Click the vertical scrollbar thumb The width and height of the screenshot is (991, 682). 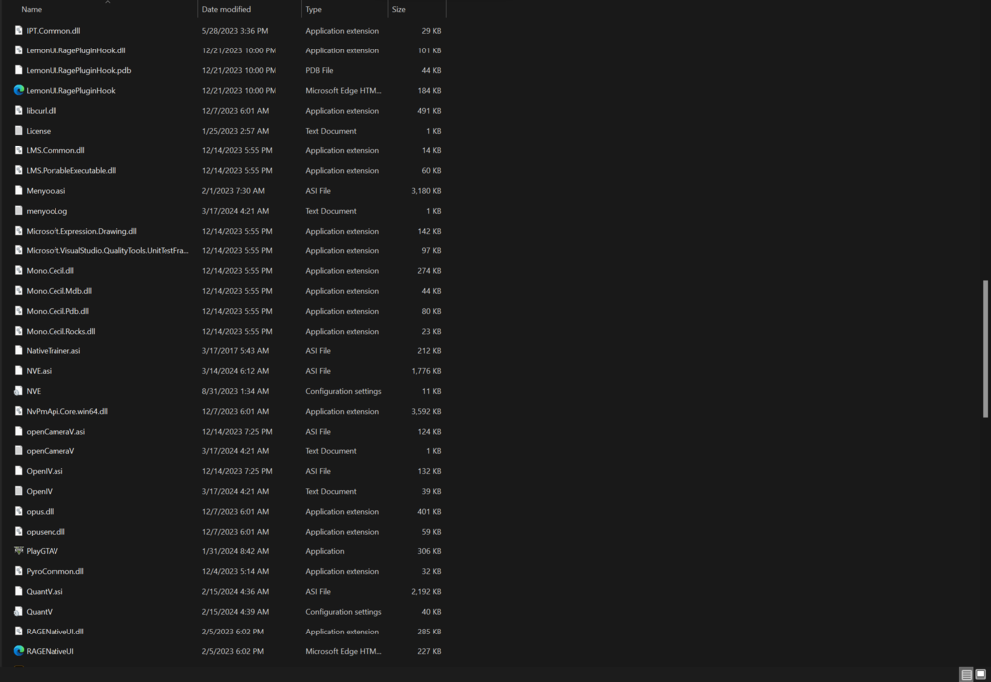pos(985,348)
